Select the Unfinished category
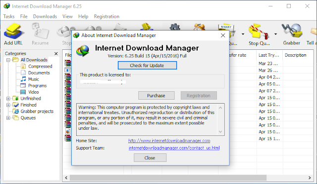 [31, 99]
